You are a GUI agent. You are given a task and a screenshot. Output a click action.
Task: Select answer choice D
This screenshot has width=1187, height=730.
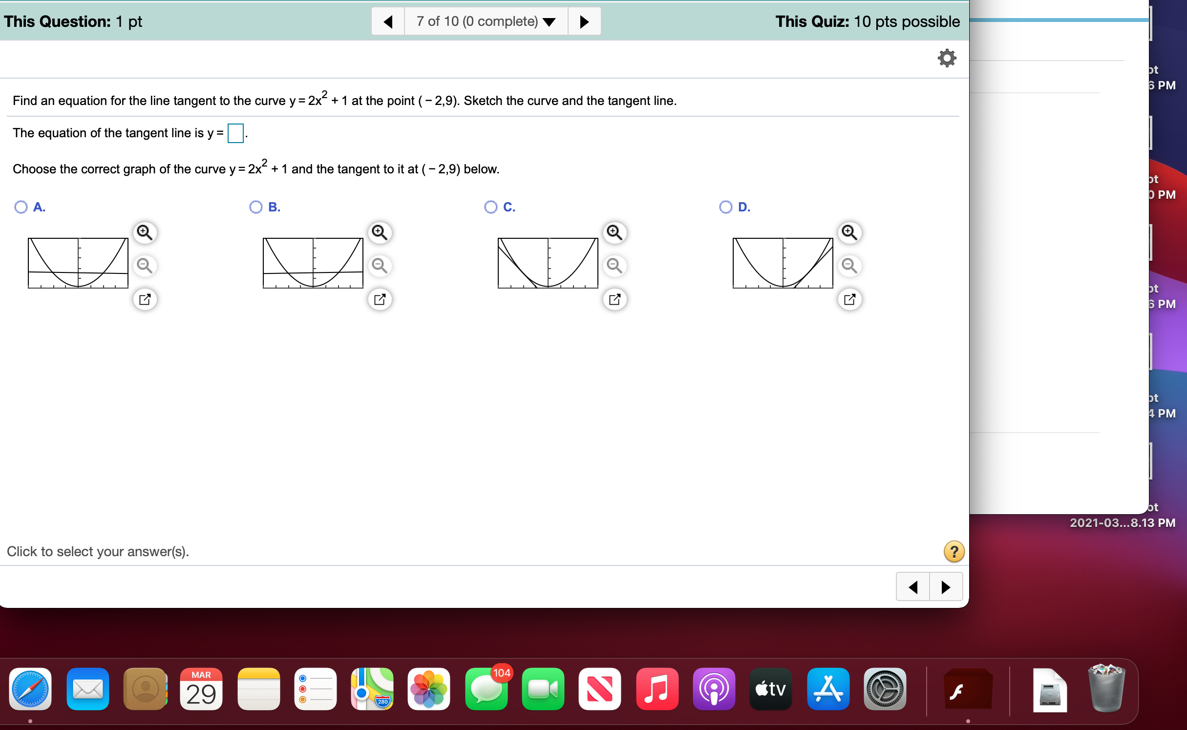pos(725,207)
